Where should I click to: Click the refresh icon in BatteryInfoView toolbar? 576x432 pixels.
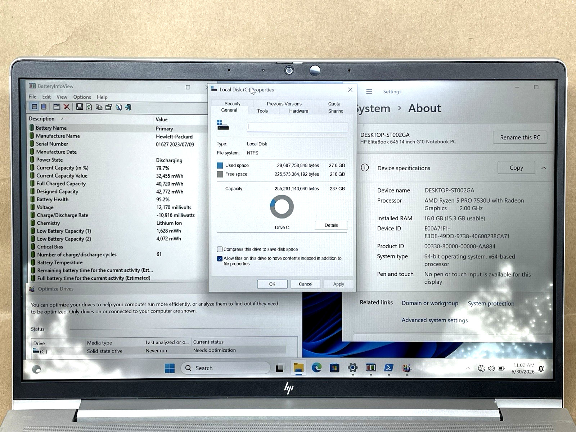[89, 107]
